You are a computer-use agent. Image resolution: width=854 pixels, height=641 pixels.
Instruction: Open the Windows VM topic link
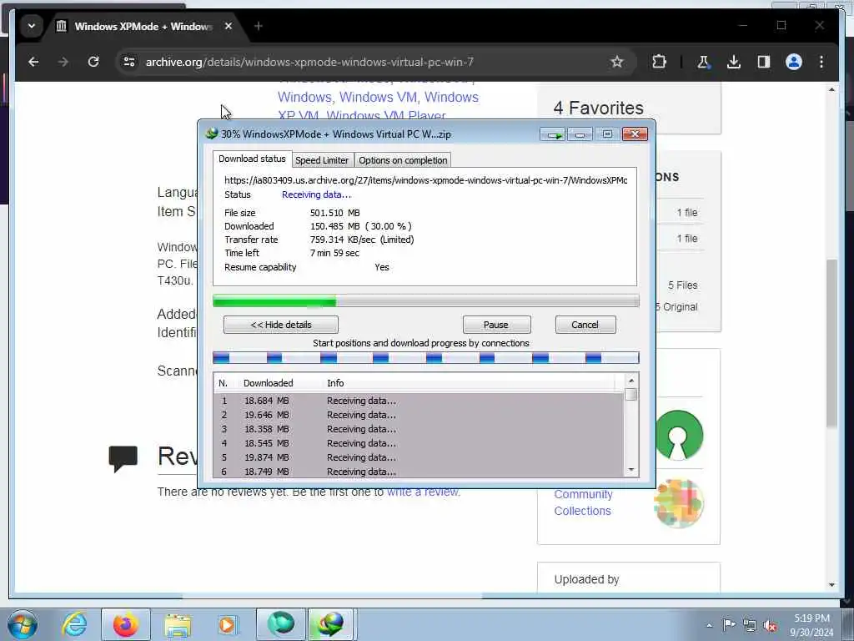[378, 97]
